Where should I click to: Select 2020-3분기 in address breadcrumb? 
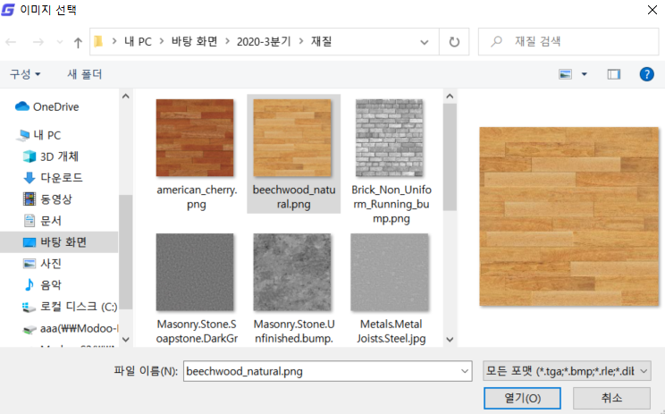tap(264, 41)
